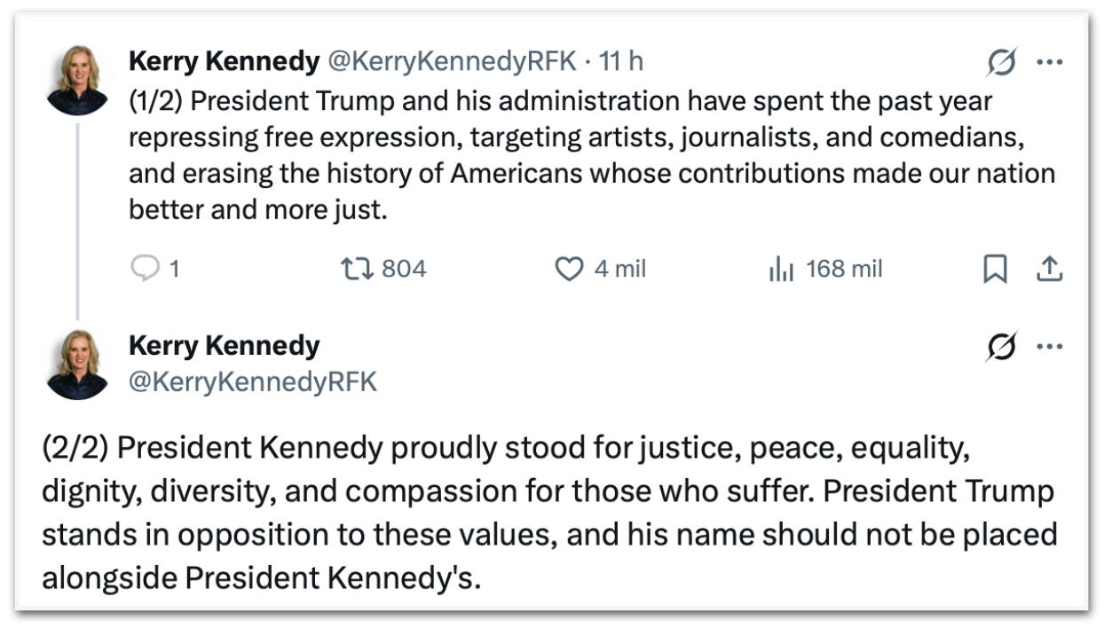Open the more options menu on the second tweet

pyautogui.click(x=1049, y=346)
